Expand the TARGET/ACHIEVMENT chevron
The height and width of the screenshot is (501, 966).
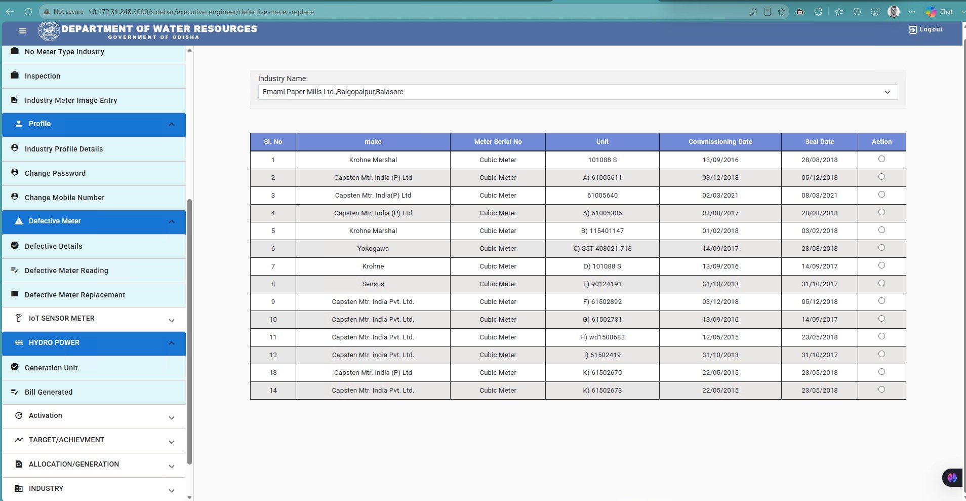(172, 442)
